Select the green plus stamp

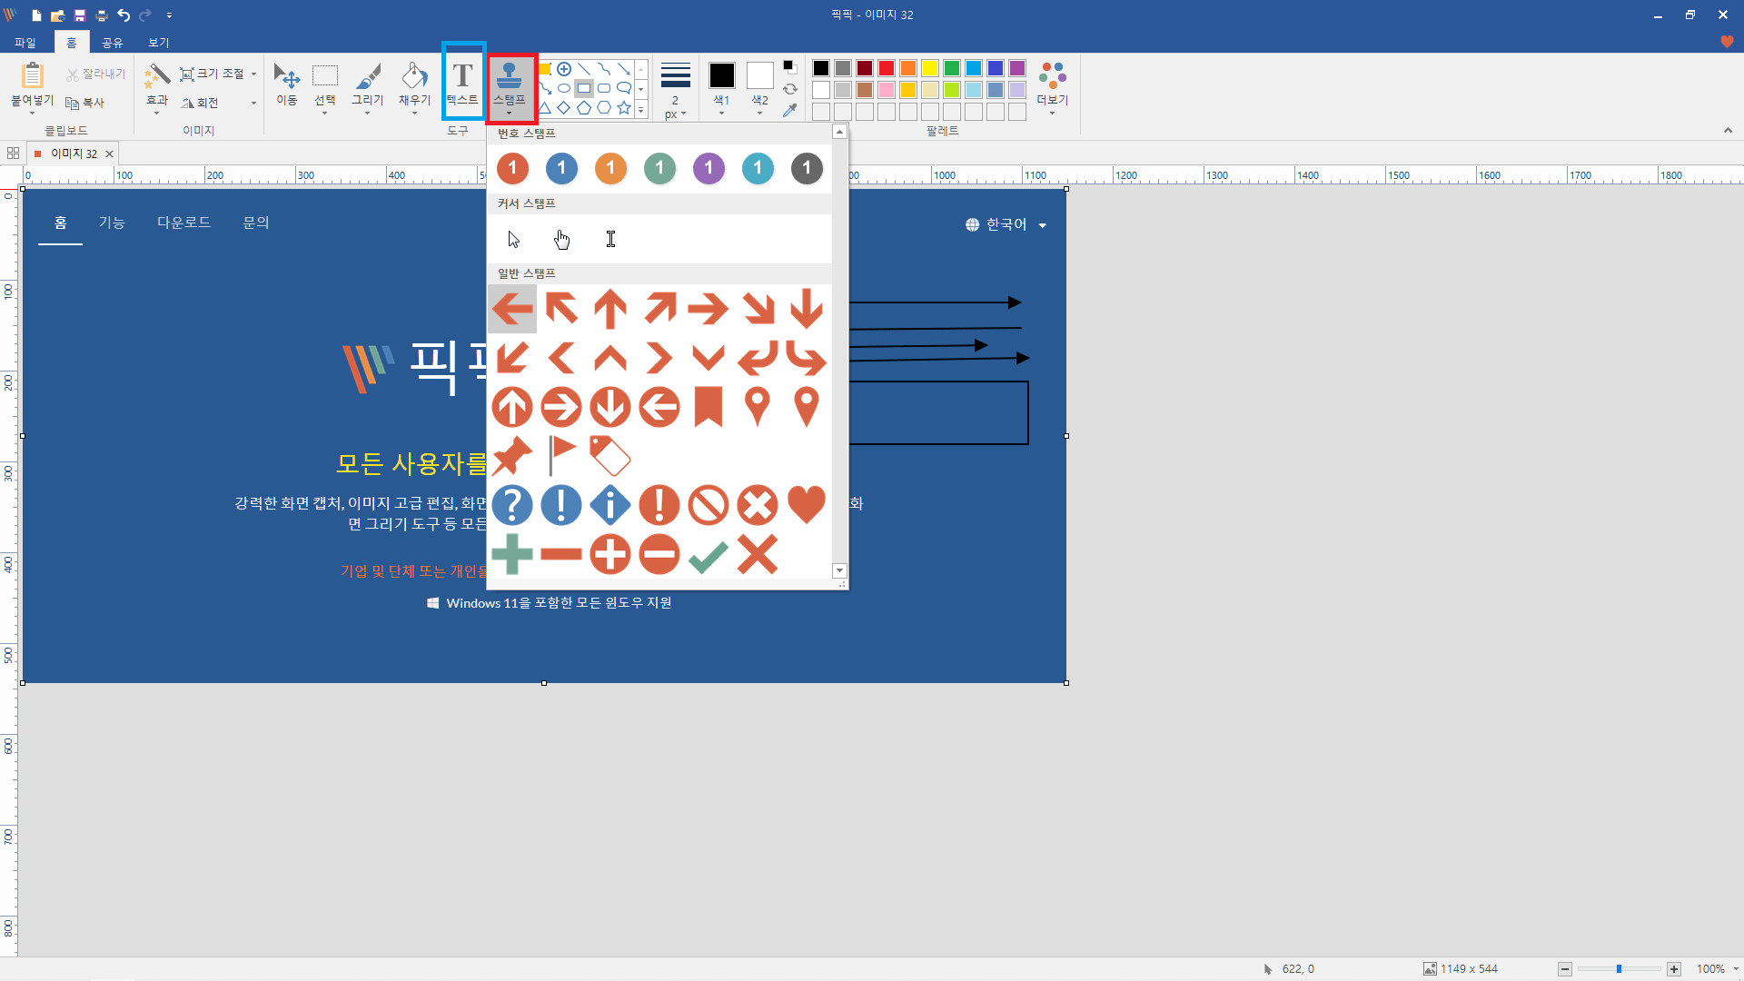(x=512, y=554)
